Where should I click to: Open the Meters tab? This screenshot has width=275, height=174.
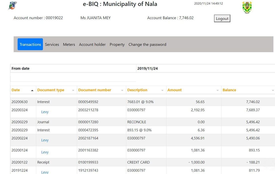(69, 44)
